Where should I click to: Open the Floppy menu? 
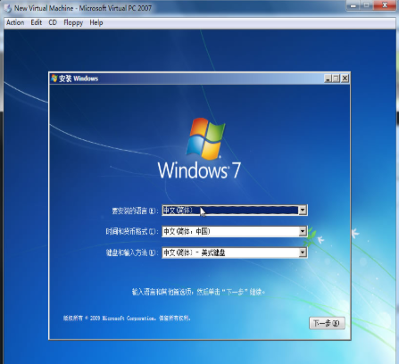coord(73,23)
